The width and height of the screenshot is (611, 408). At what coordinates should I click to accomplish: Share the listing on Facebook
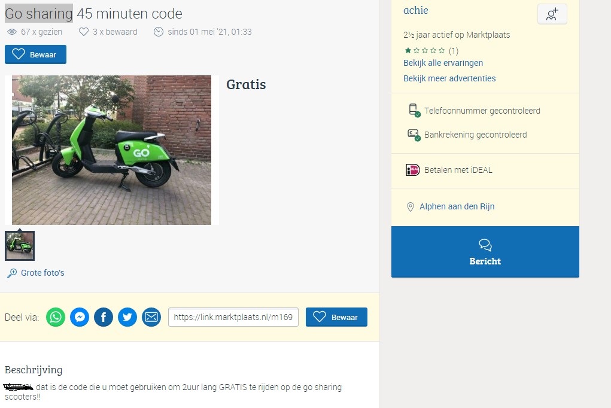click(x=104, y=317)
